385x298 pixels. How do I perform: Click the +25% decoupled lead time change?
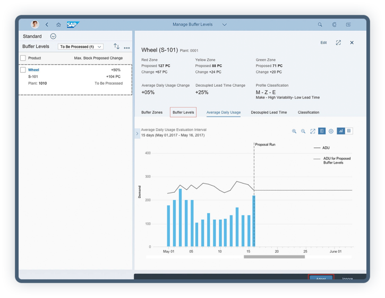202,92
